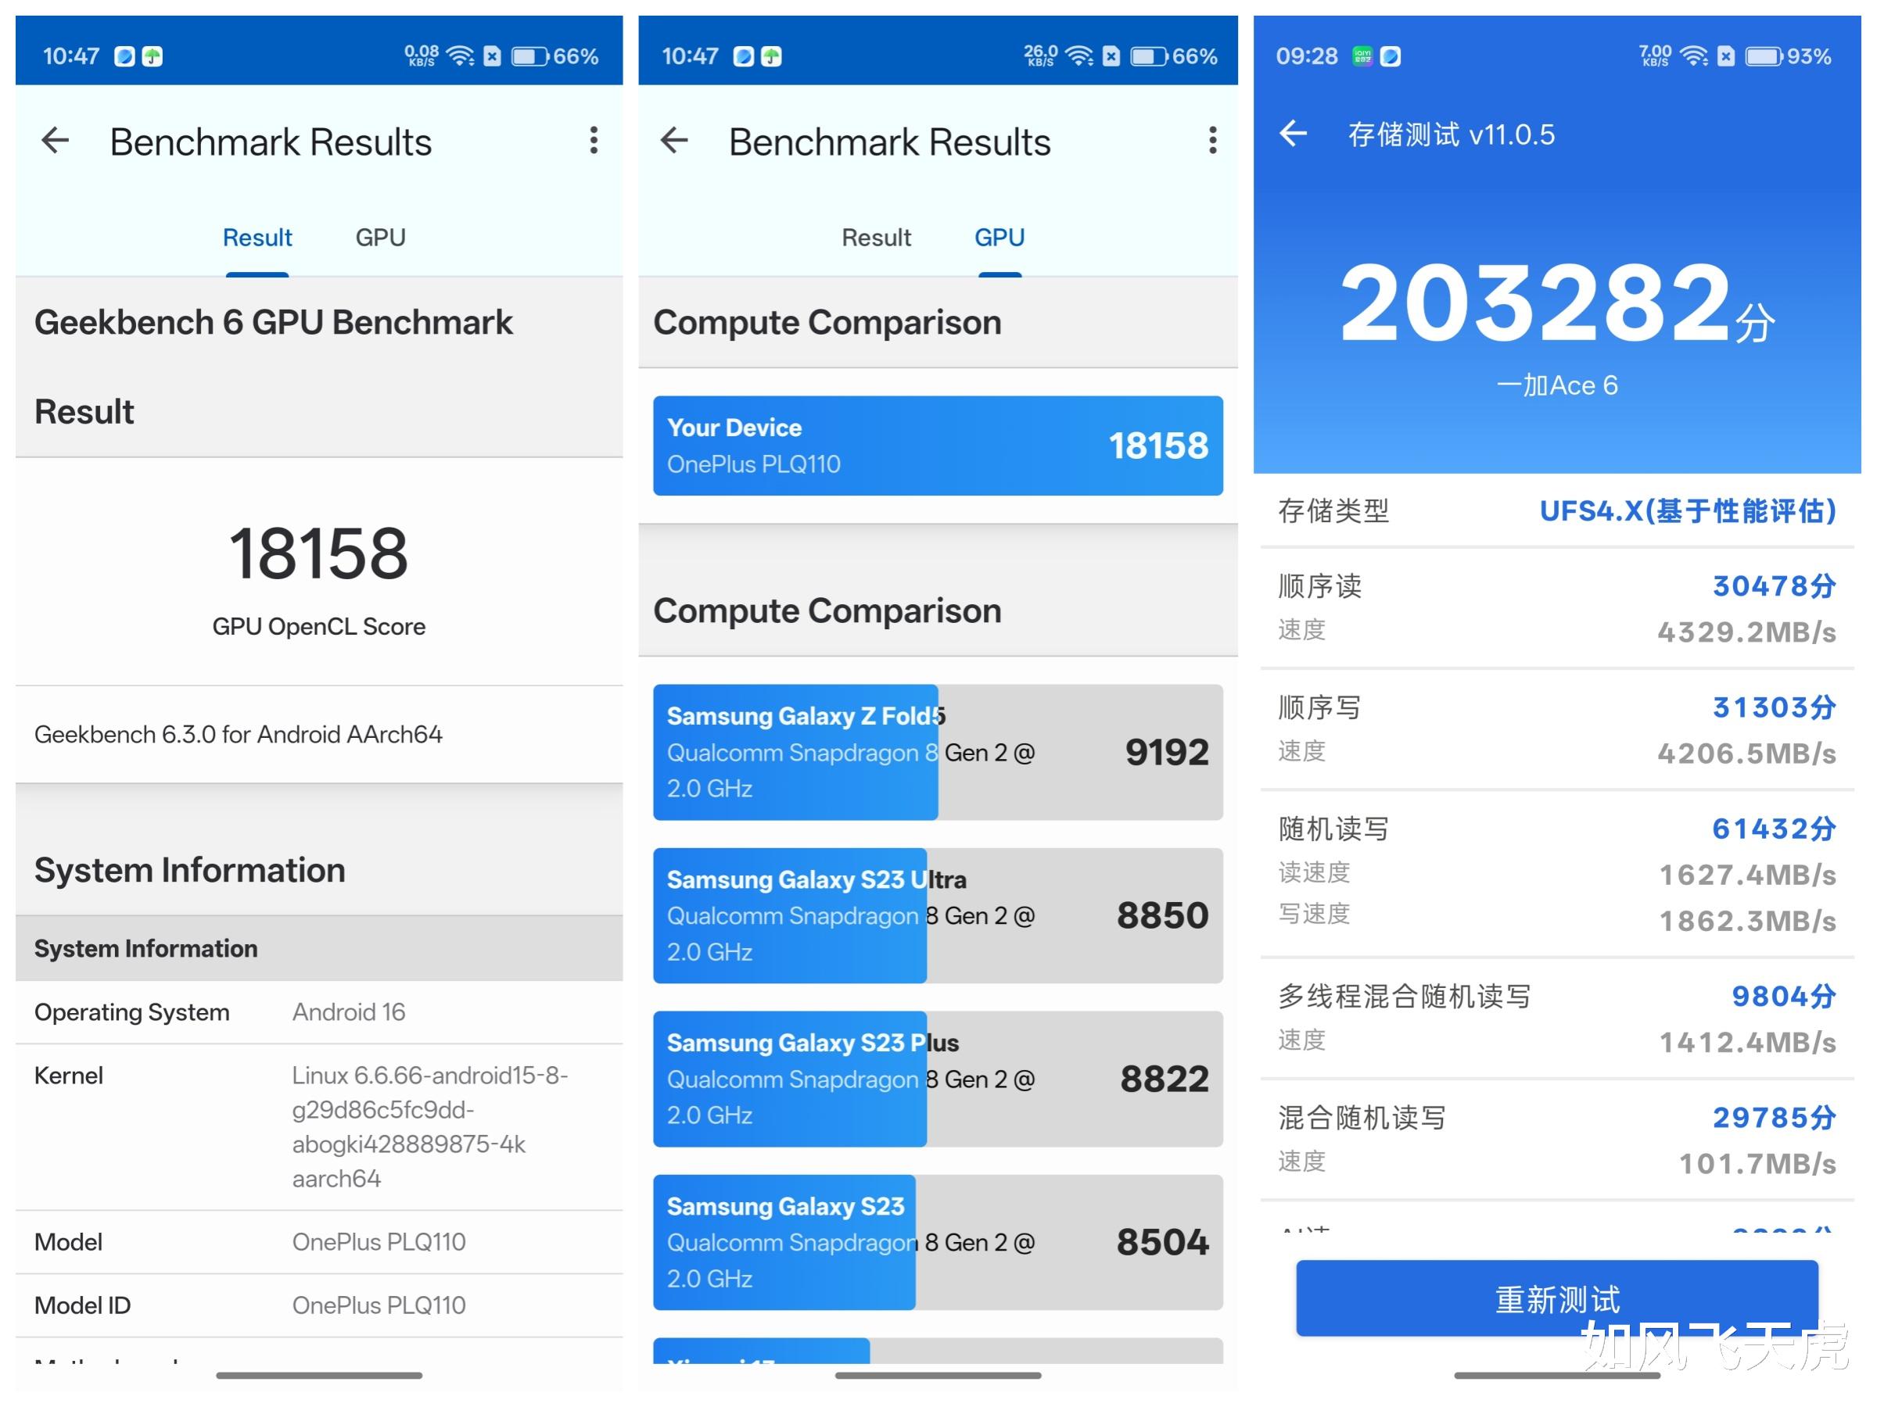Tap Wi-Fi status icon in left screen
This screenshot has height=1407, width=1877.
pos(461,57)
